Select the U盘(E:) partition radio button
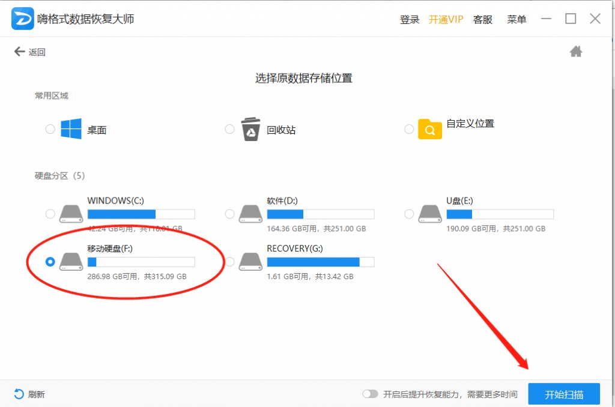The height and width of the screenshot is (407, 615). pyautogui.click(x=409, y=213)
